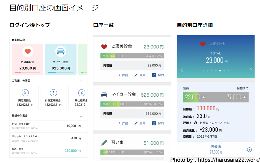Click 編集 link under ご褒美貯金
Viewport: 260px width, 163px height.
pos(140,75)
